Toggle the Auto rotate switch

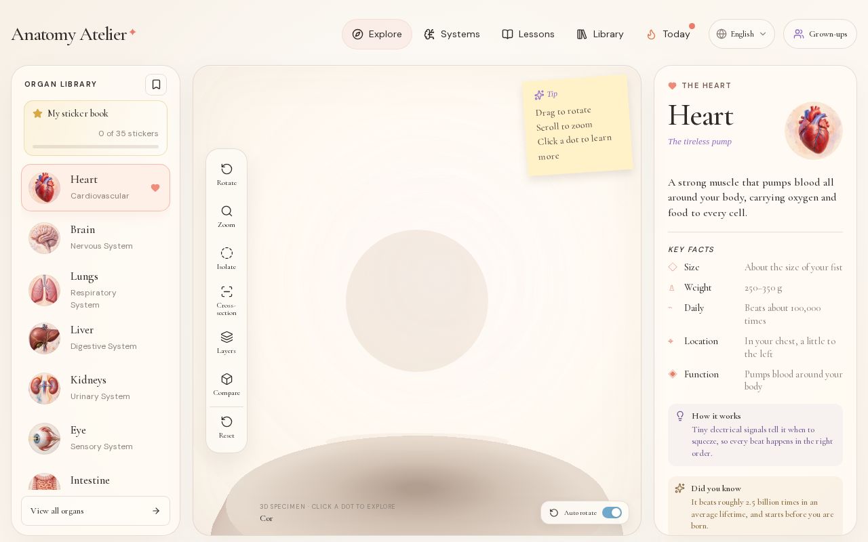(x=612, y=513)
